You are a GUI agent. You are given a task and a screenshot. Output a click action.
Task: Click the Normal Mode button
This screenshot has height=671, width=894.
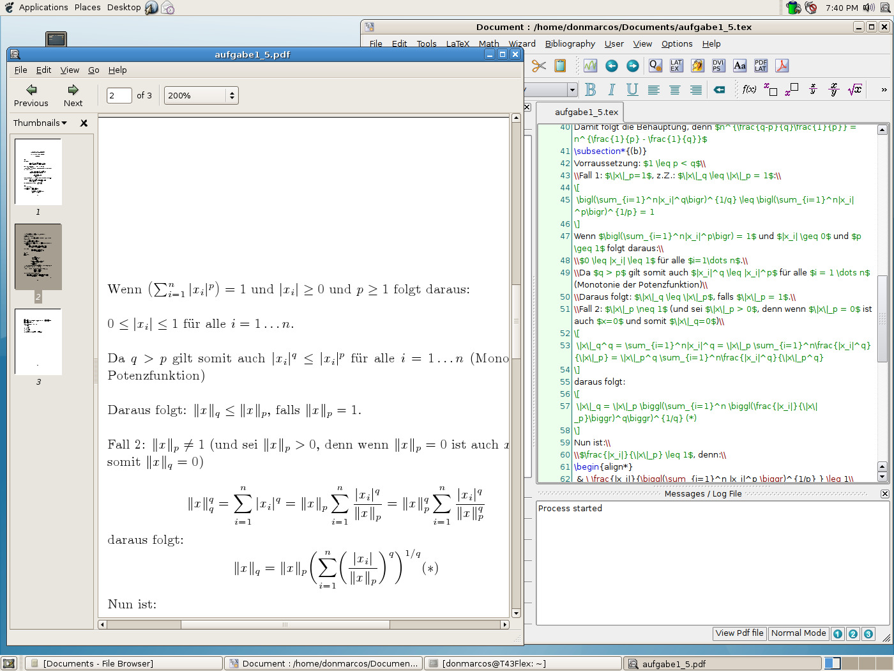(x=799, y=633)
